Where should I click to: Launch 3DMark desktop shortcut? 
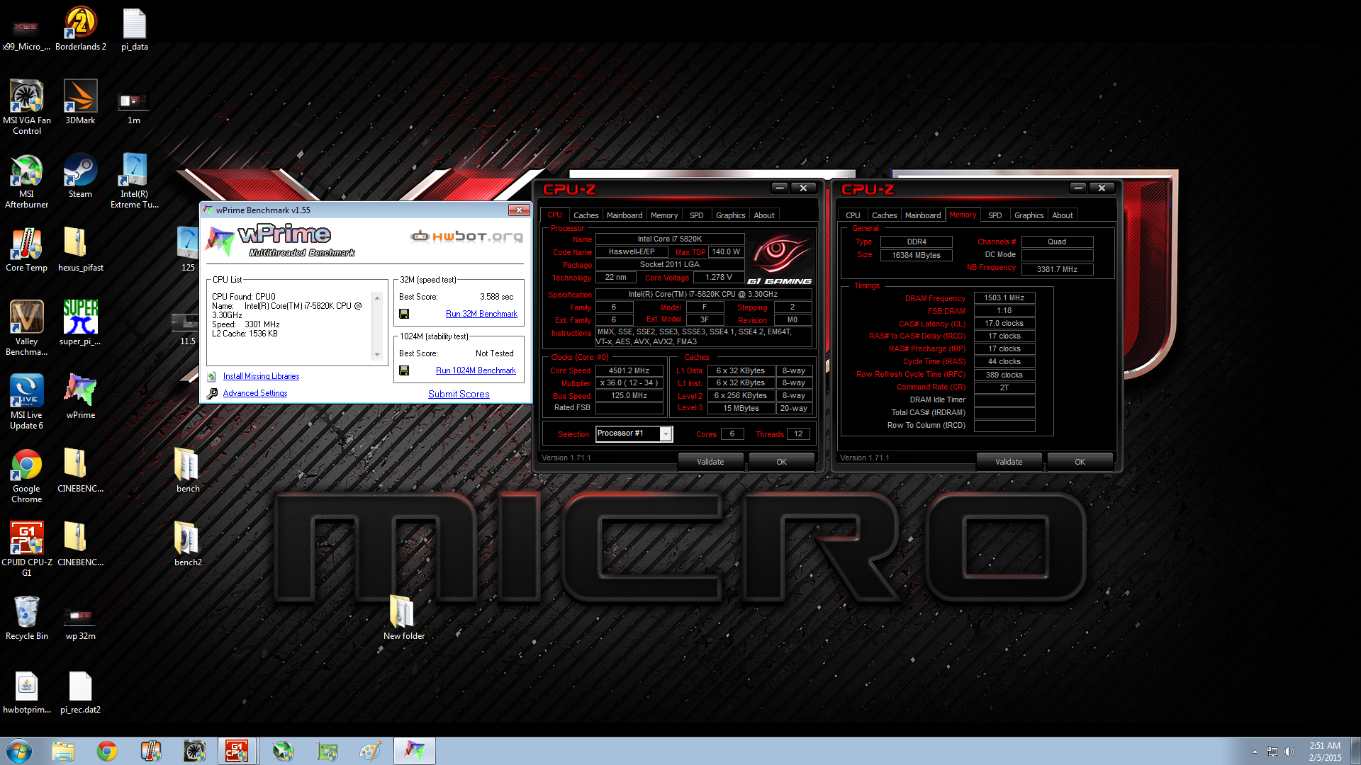point(80,102)
